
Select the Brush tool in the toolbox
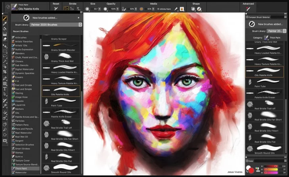[x=5, y=18]
